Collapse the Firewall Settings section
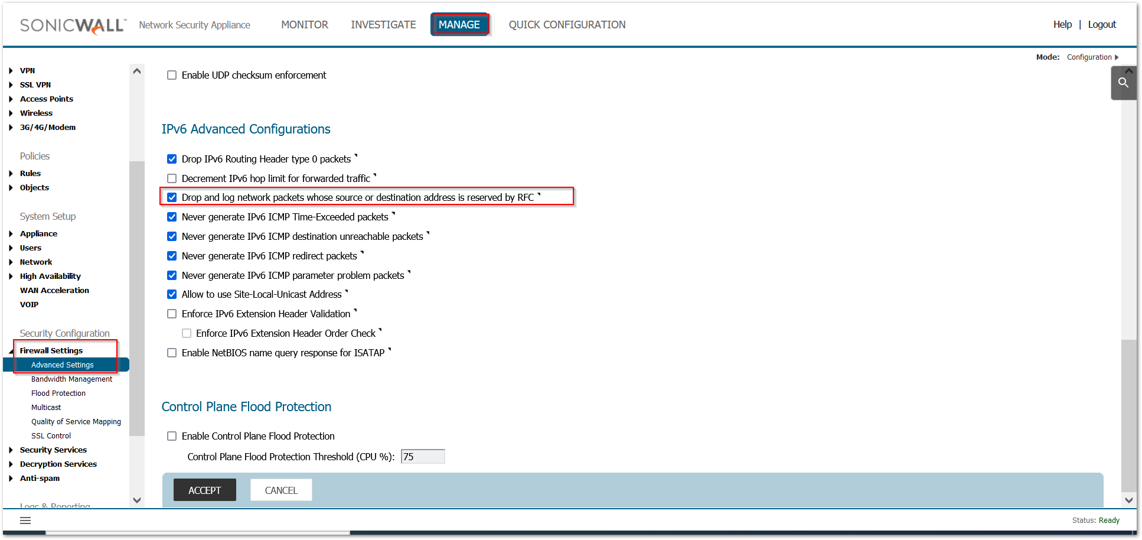The width and height of the screenshot is (1142, 540). tap(11, 351)
